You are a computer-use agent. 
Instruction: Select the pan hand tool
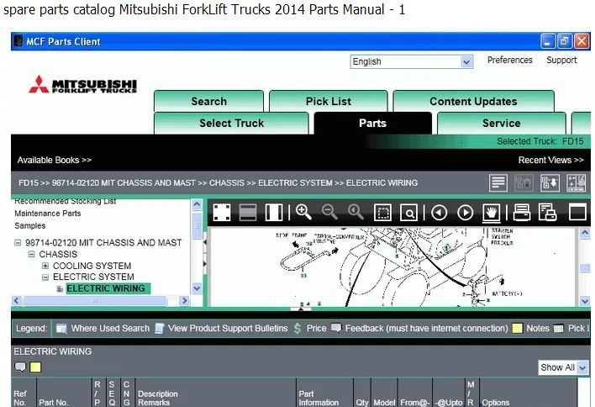point(491,213)
